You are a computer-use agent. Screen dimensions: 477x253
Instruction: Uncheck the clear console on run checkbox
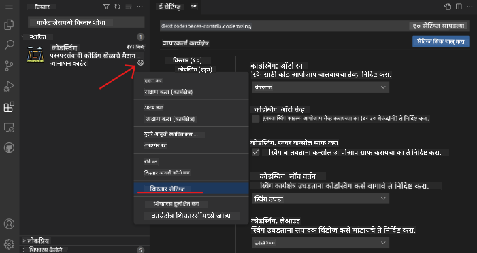256,152
